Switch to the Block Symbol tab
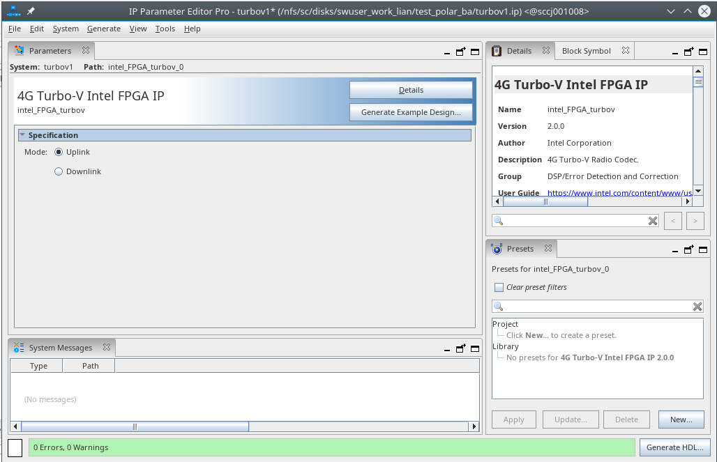Image resolution: width=717 pixels, height=462 pixels. [x=586, y=51]
